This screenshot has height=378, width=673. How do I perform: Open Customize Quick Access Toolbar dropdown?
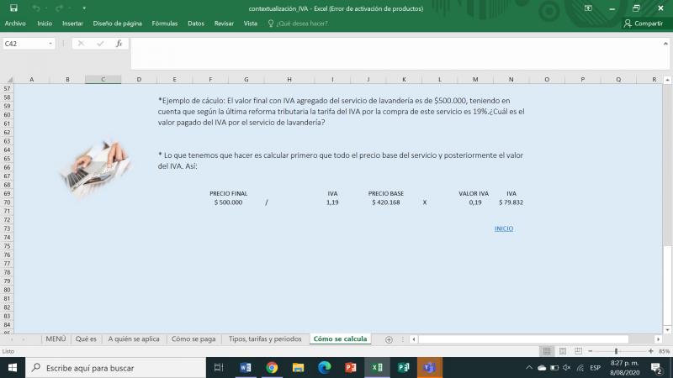(x=84, y=8)
